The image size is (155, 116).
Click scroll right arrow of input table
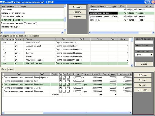click(x=131, y=113)
